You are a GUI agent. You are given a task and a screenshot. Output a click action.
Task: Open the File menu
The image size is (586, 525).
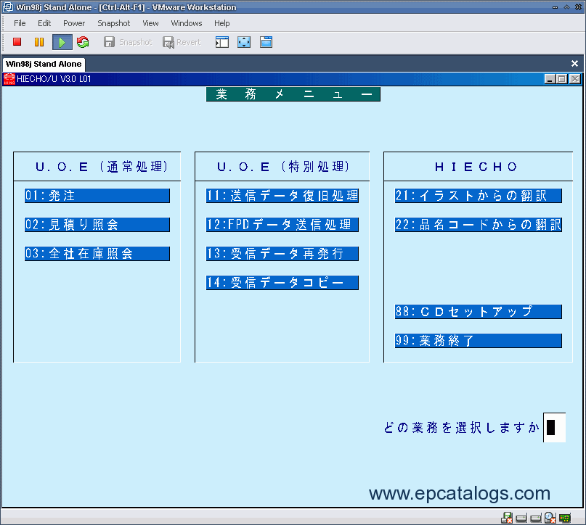(x=20, y=23)
